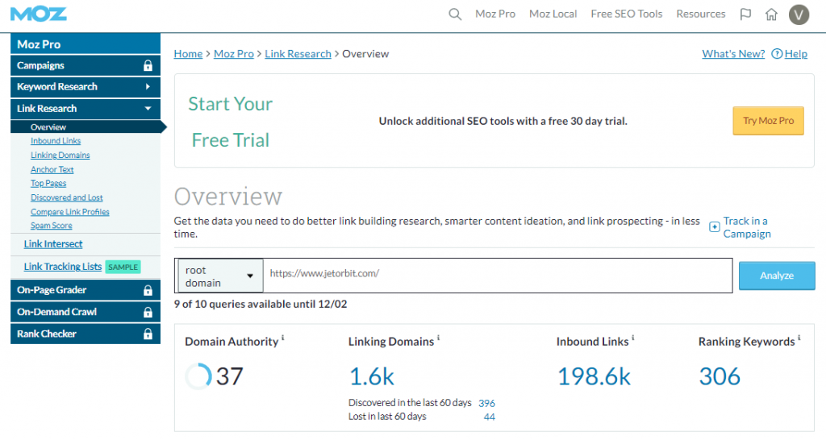Click the Campaigns lock icon
826x440 pixels.
coord(148,66)
